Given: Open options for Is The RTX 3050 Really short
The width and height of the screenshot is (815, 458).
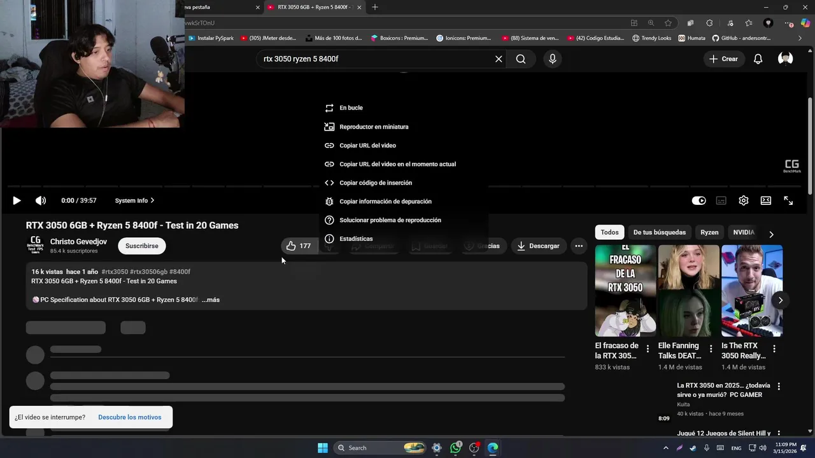Looking at the screenshot, I should tap(774, 349).
